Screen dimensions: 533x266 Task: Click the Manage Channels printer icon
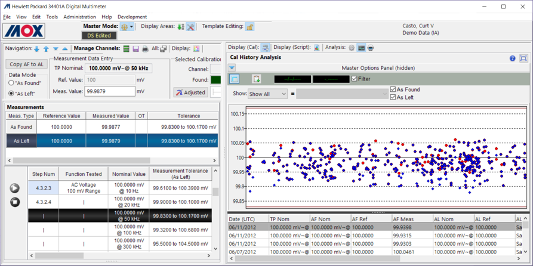[x=145, y=49]
